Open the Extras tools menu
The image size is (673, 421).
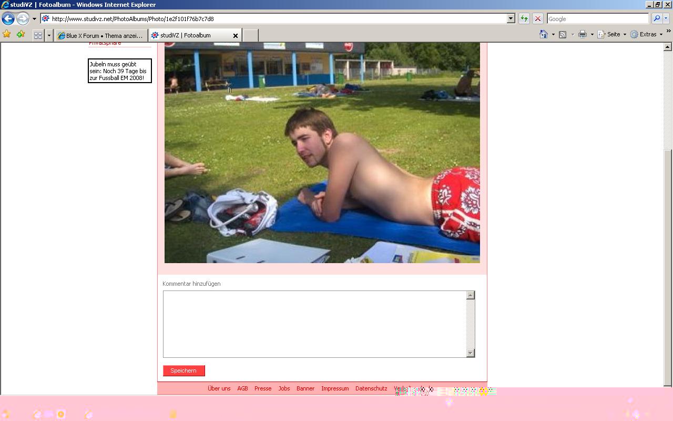point(646,34)
